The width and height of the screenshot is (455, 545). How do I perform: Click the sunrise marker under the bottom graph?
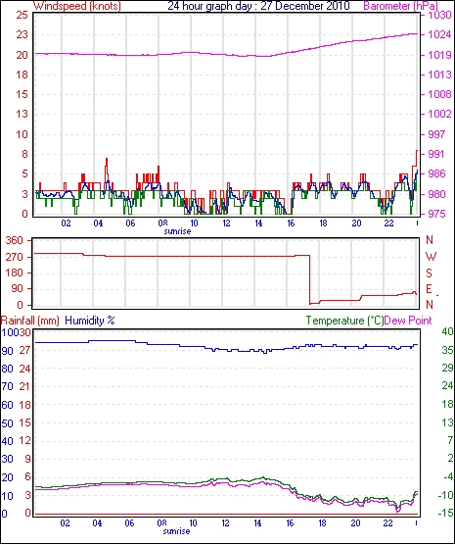coord(177,531)
